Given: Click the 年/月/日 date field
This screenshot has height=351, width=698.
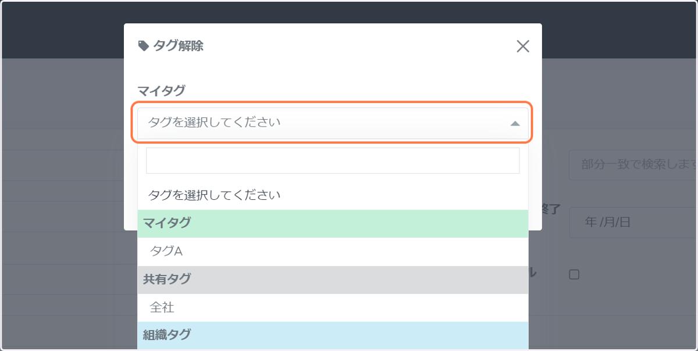Looking at the screenshot, I should coord(633,222).
